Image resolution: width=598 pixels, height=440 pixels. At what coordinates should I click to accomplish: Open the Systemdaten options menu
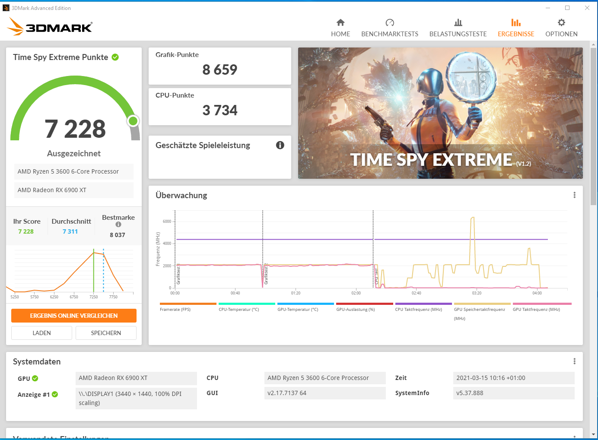(574, 361)
